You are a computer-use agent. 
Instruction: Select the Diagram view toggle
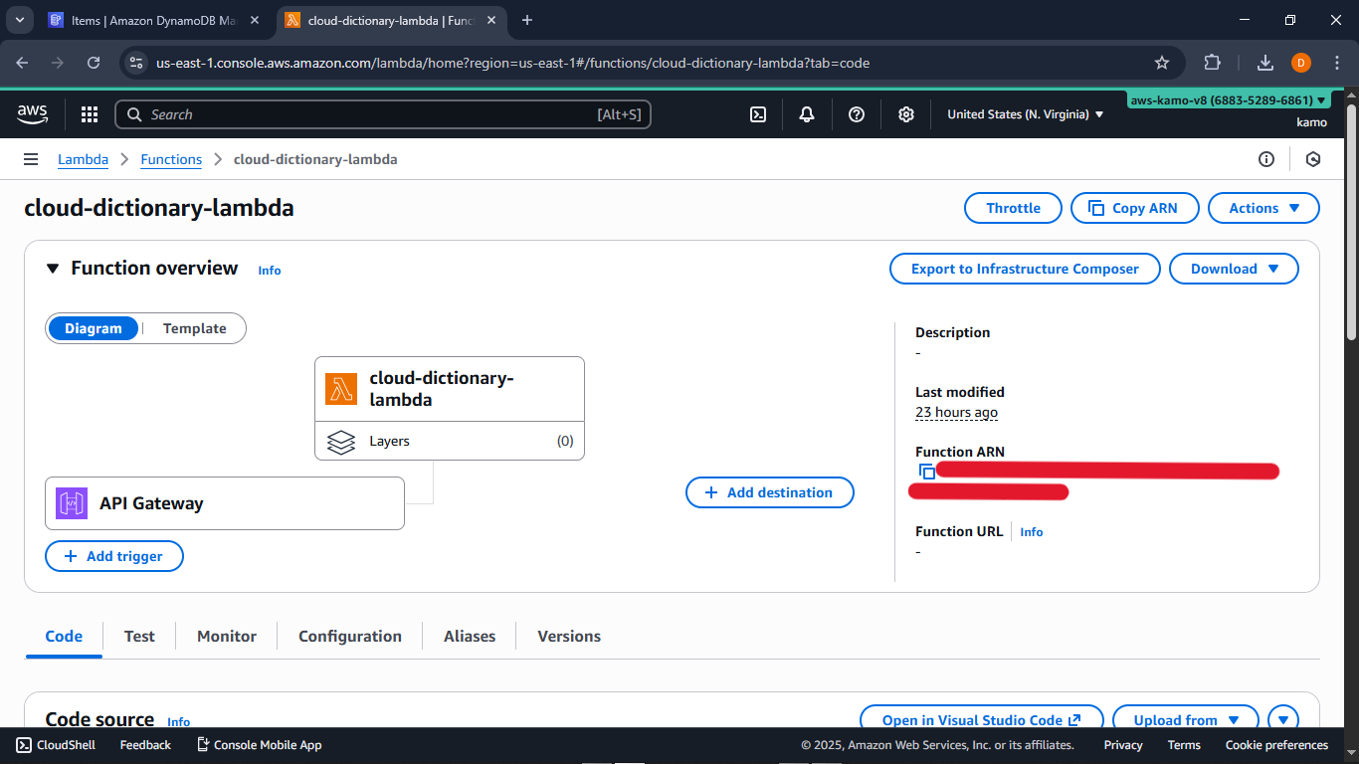coord(94,328)
